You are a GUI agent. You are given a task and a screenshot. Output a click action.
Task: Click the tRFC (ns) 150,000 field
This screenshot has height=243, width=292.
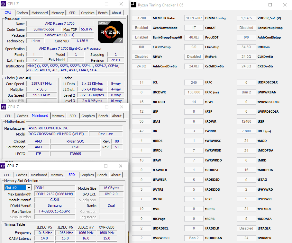[194, 92]
